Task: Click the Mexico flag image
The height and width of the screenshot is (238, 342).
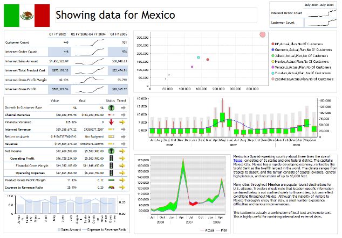Action: pos(26,16)
